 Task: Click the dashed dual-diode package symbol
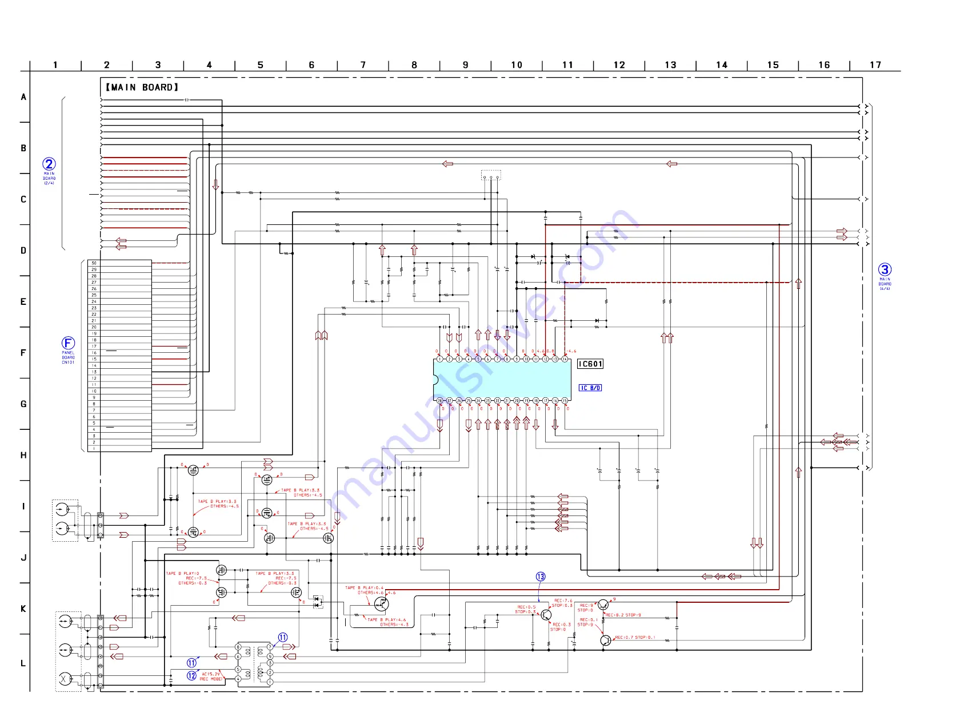click(x=318, y=602)
